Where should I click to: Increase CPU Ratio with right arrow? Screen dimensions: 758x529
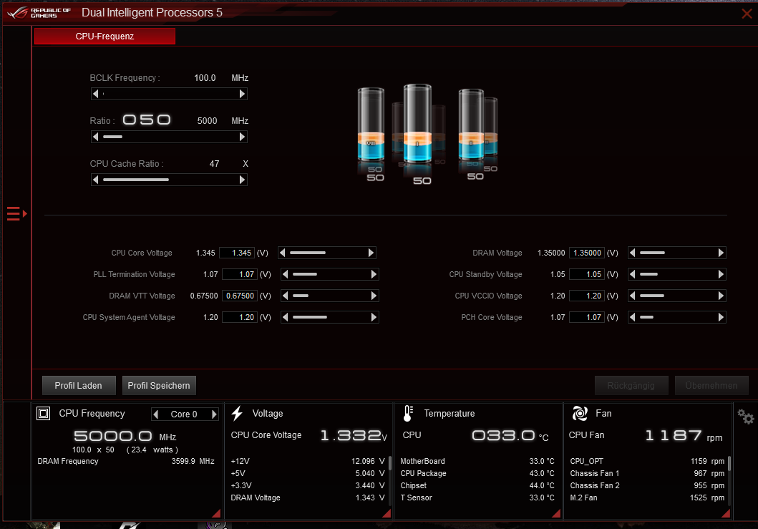[x=242, y=137]
